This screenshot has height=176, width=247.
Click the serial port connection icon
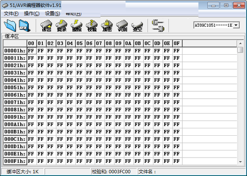pyautogui.click(x=158, y=25)
